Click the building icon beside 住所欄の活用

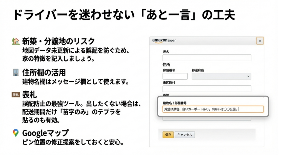coord(16,73)
